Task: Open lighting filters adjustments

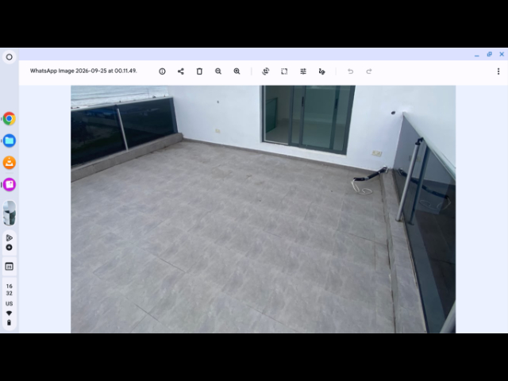Action: (x=303, y=71)
